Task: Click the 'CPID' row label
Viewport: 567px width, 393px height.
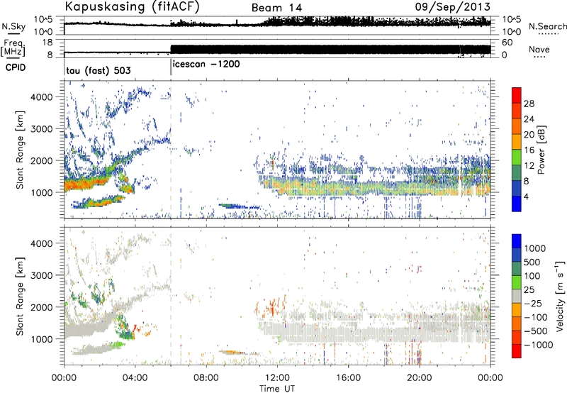Action: point(16,67)
